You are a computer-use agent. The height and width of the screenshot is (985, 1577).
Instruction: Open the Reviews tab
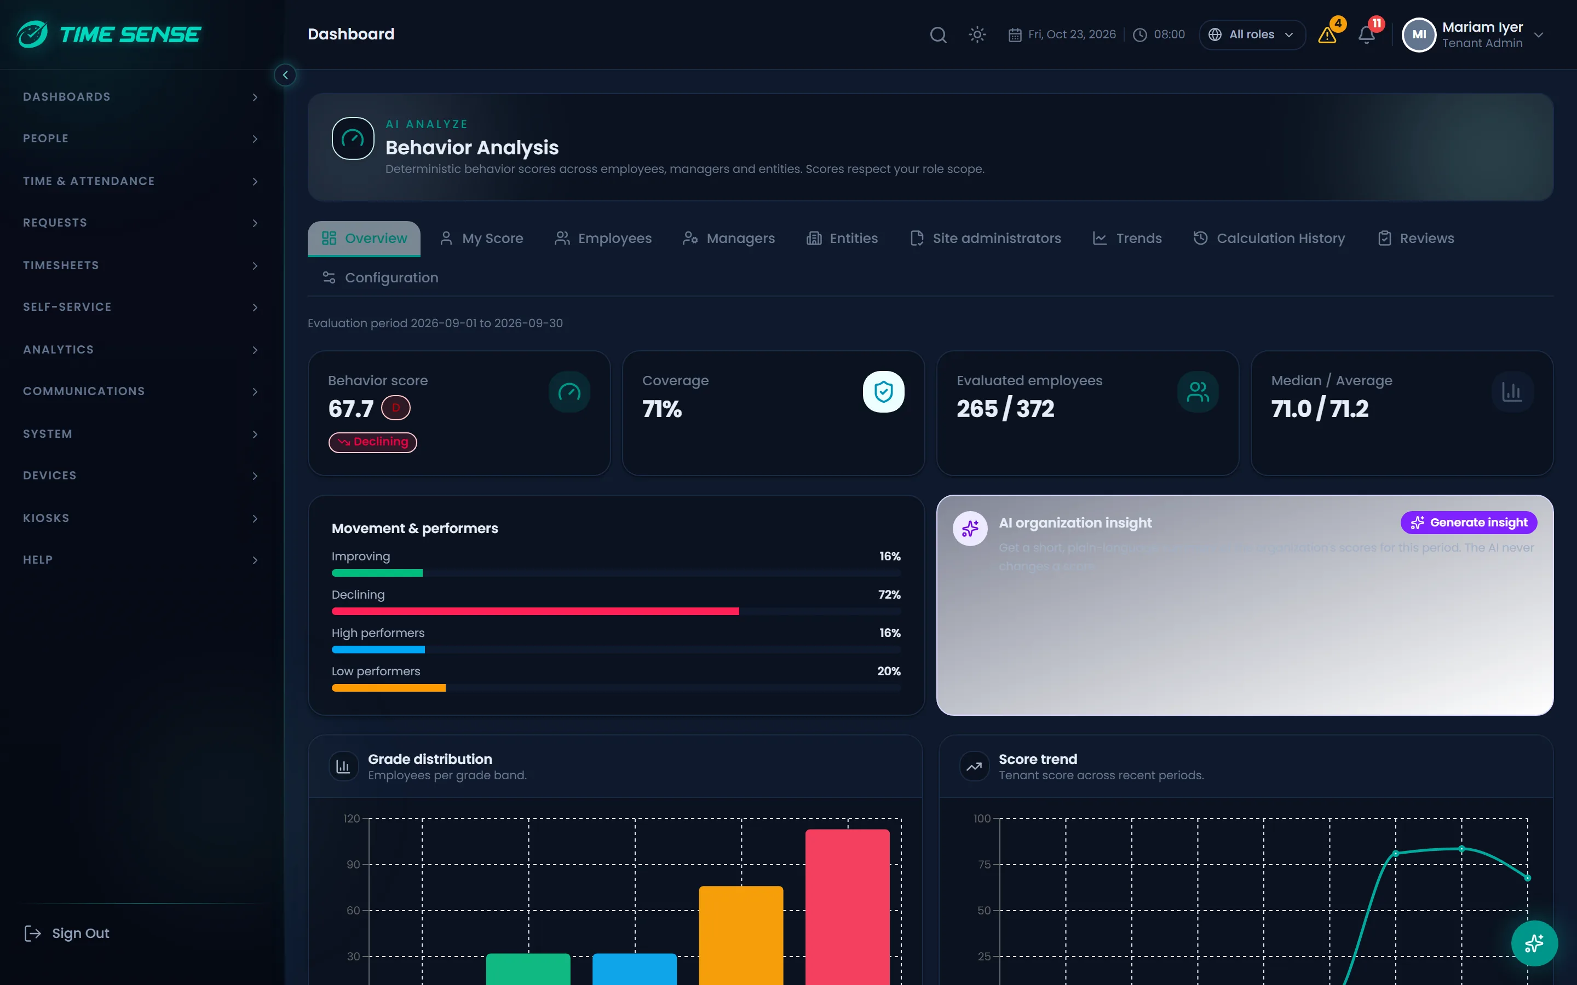tap(1415, 239)
